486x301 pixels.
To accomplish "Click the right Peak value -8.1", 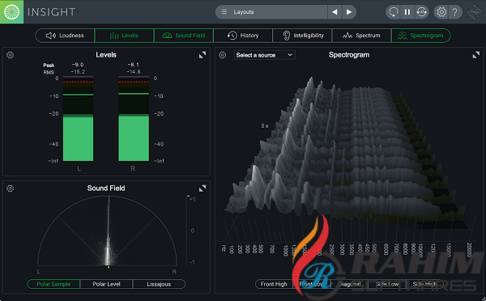I will (x=134, y=65).
